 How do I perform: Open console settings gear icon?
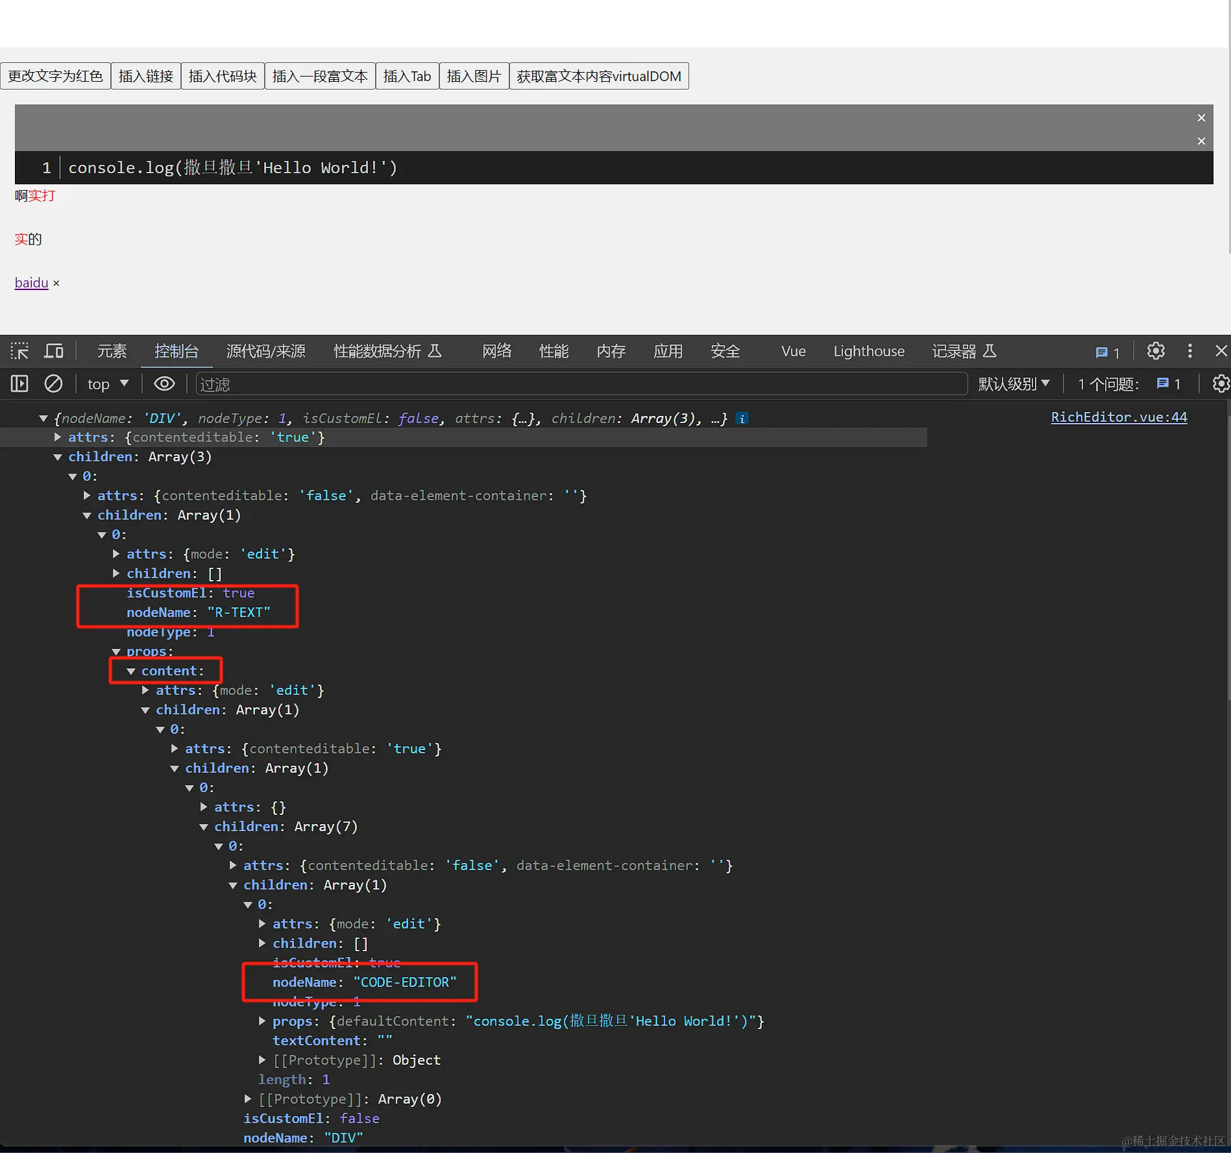click(1221, 384)
